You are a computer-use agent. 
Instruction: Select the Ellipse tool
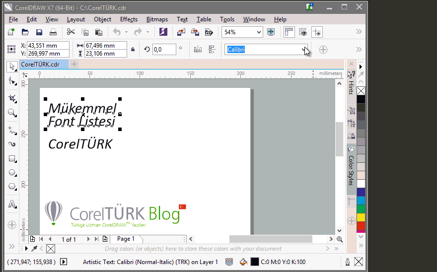12,173
